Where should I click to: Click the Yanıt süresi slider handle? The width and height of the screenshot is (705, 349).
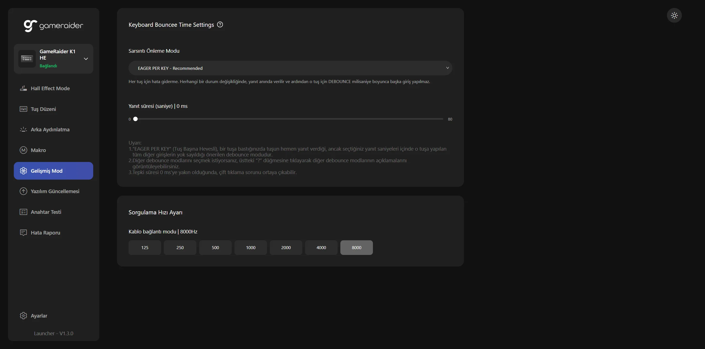point(135,119)
